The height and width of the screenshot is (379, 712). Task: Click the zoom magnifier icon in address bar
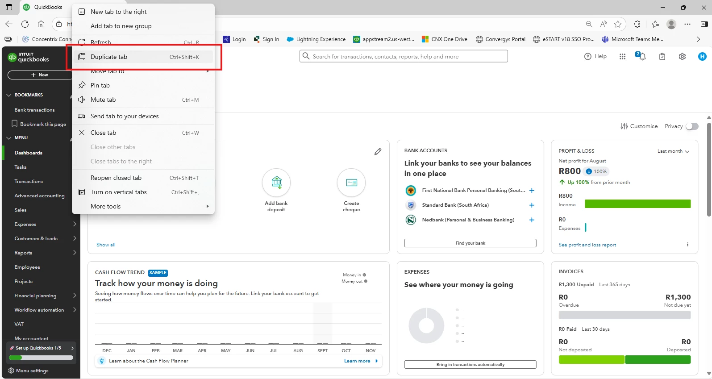pyautogui.click(x=589, y=24)
